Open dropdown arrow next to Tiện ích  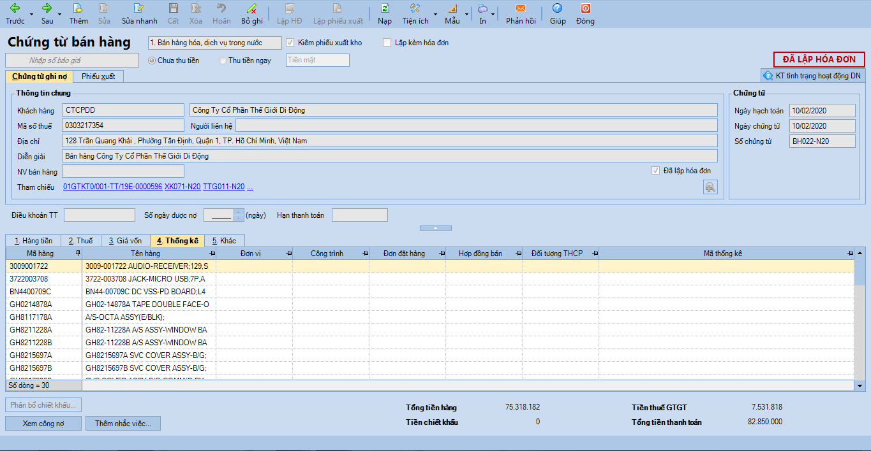pos(435,14)
